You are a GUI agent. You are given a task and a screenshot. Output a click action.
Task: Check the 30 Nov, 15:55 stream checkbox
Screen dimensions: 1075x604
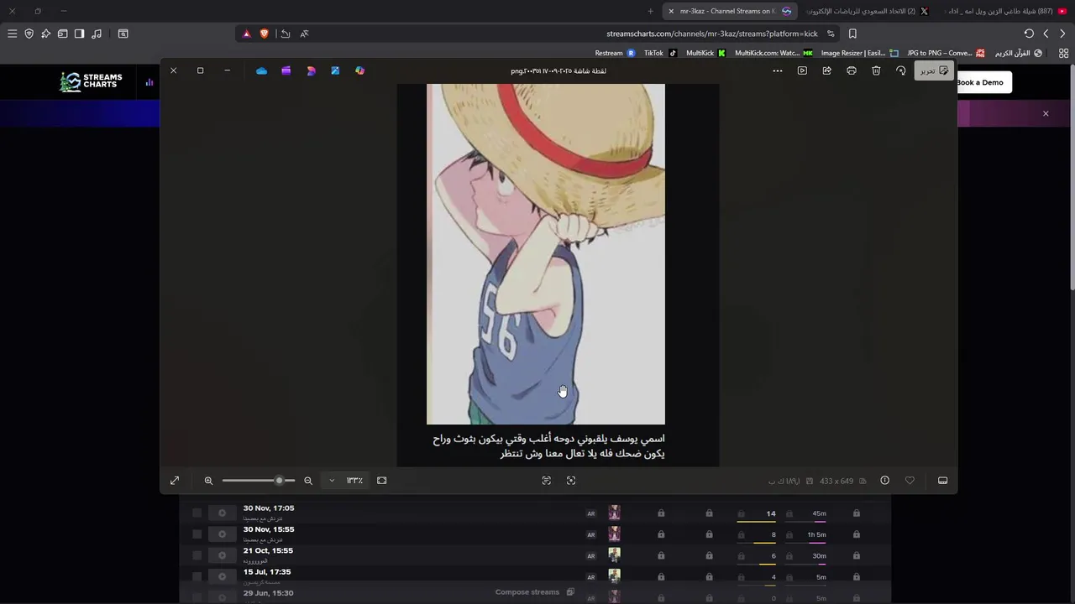[x=197, y=534]
